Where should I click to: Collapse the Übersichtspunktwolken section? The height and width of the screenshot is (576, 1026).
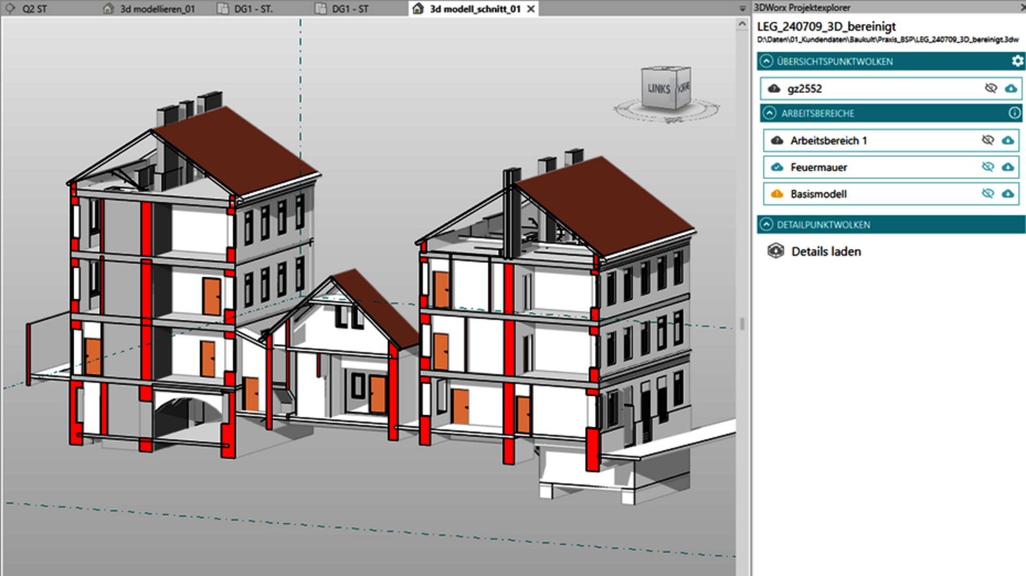pyautogui.click(x=766, y=62)
